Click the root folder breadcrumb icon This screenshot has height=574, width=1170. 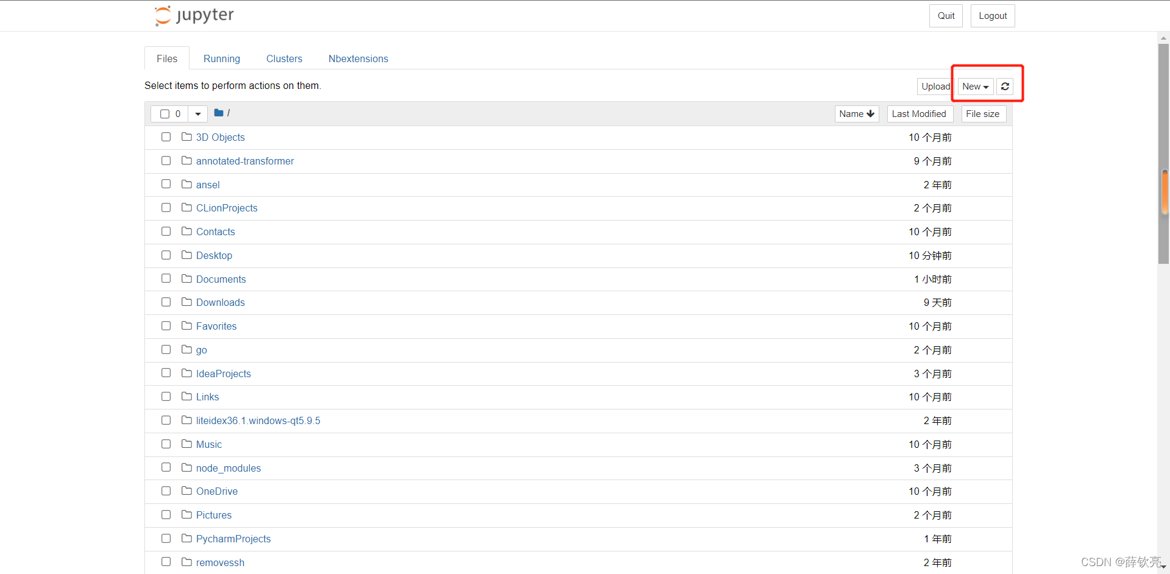(x=219, y=113)
